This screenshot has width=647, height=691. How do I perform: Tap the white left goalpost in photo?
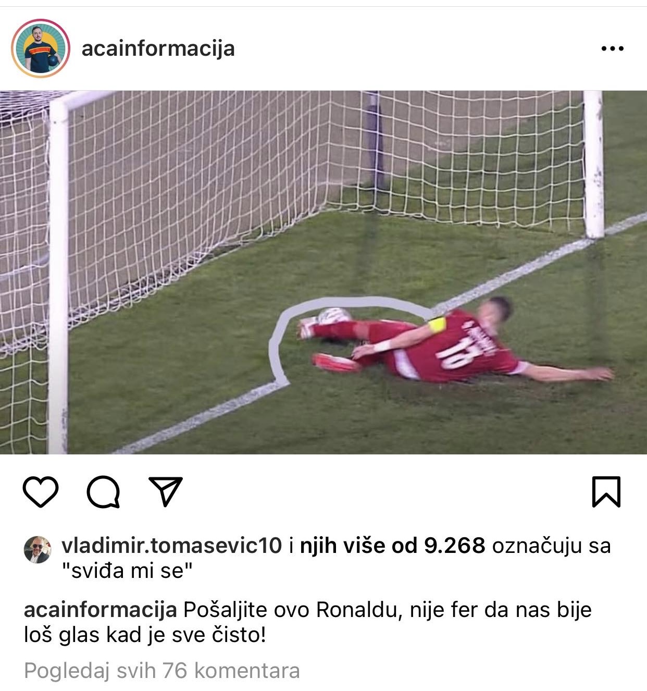[58, 276]
